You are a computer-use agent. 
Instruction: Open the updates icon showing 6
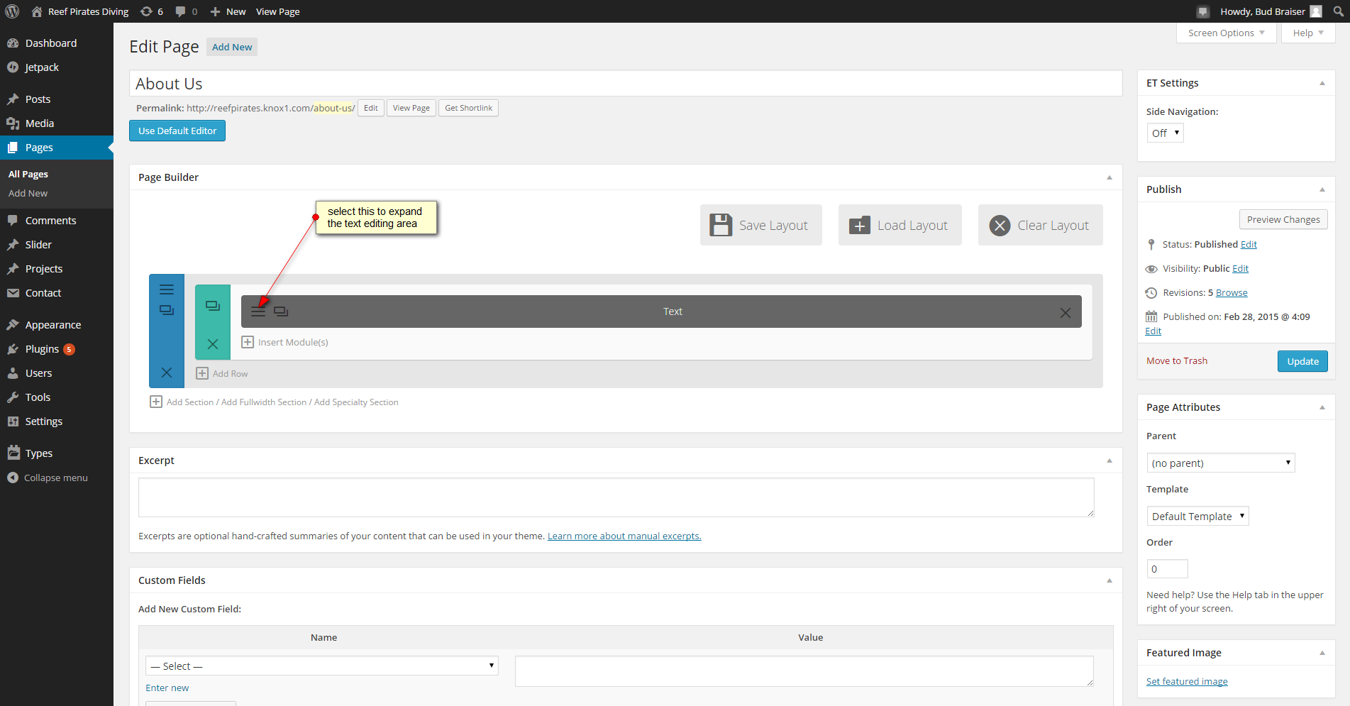click(152, 11)
